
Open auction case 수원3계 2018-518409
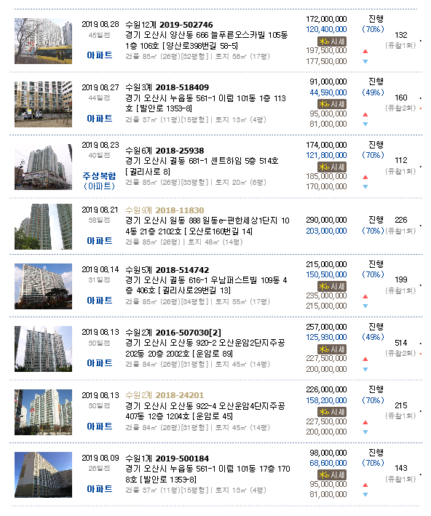(x=167, y=87)
